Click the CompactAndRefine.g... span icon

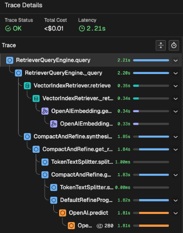[x=45, y=175]
